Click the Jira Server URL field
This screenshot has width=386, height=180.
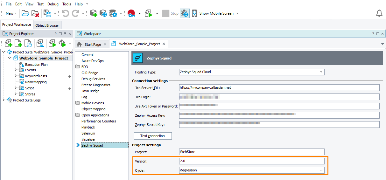[279, 87]
